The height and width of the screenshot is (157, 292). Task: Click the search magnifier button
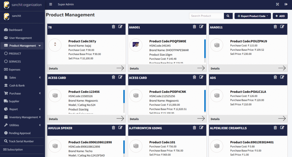tap(228, 16)
